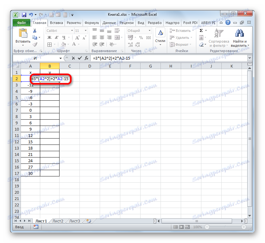
Task: Click AutoSum sigma icon
Action: 201,31
